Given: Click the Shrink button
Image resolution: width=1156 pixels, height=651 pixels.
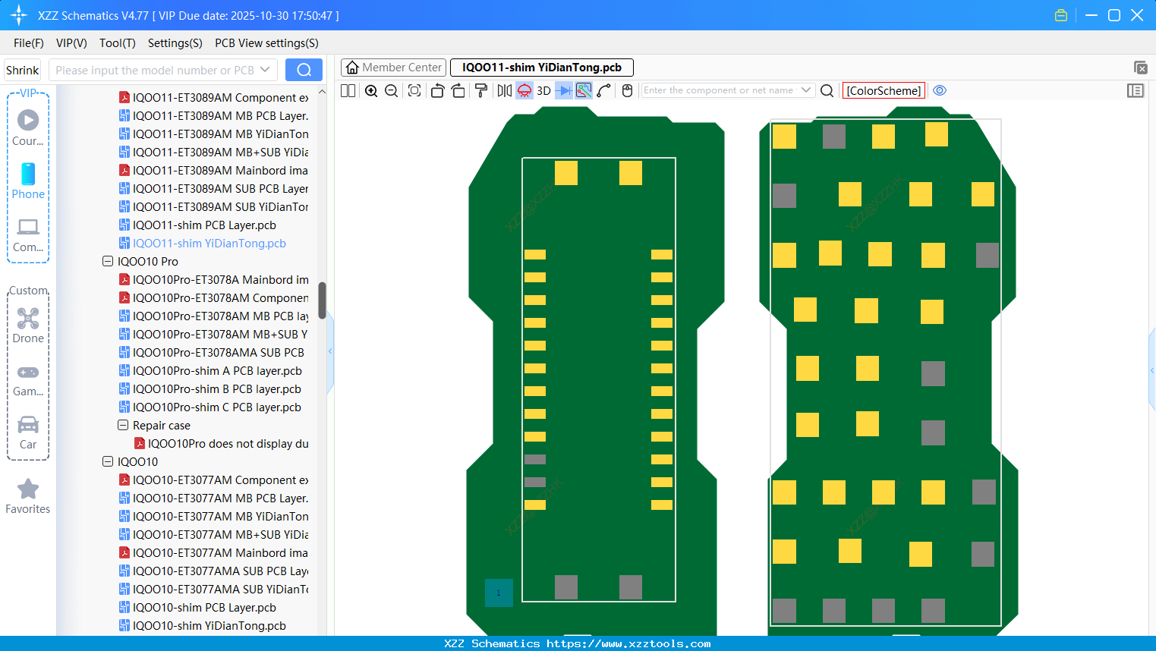Looking at the screenshot, I should (23, 70).
